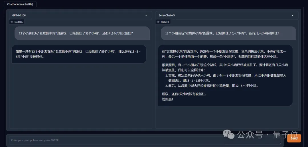Image resolution: width=308 pixels, height=147 pixels.
Task: Select the Model B label text
Action: pos(165,22)
